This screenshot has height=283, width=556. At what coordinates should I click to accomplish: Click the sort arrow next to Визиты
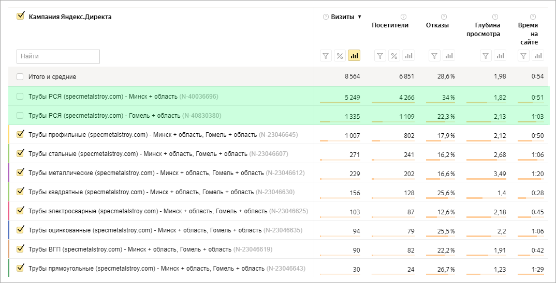[360, 17]
